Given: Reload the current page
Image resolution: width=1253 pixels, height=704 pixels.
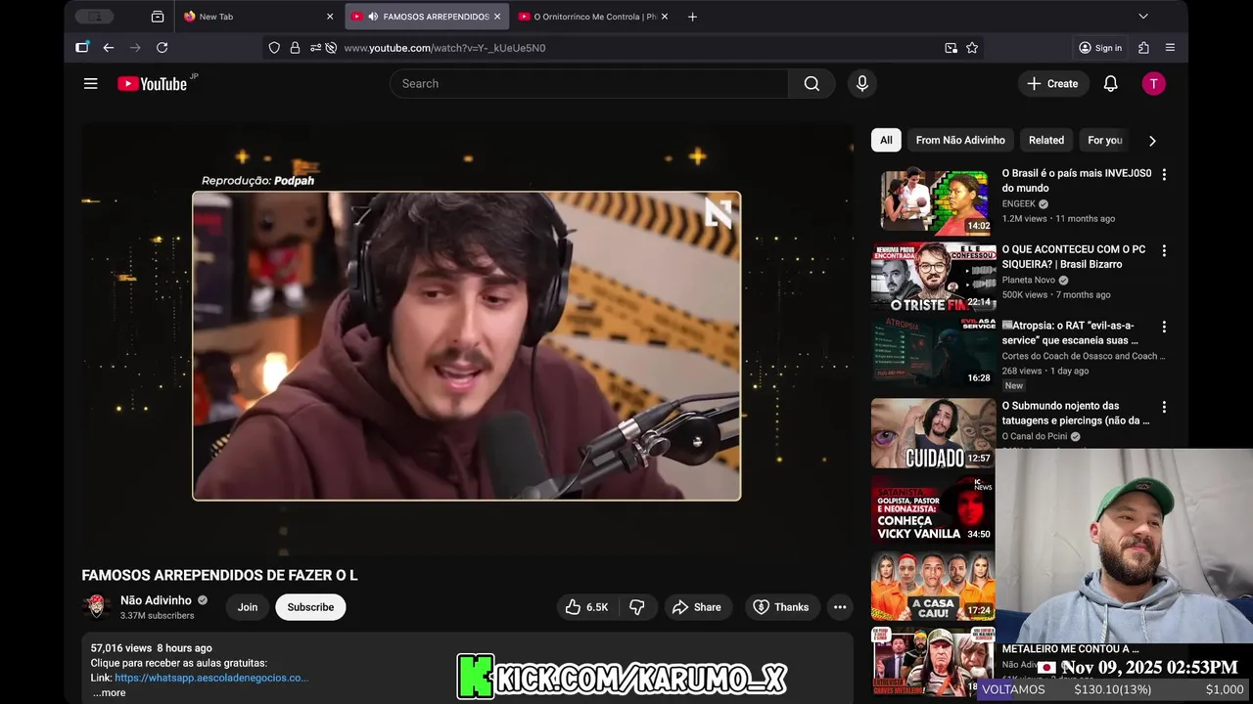Looking at the screenshot, I should coord(162,48).
